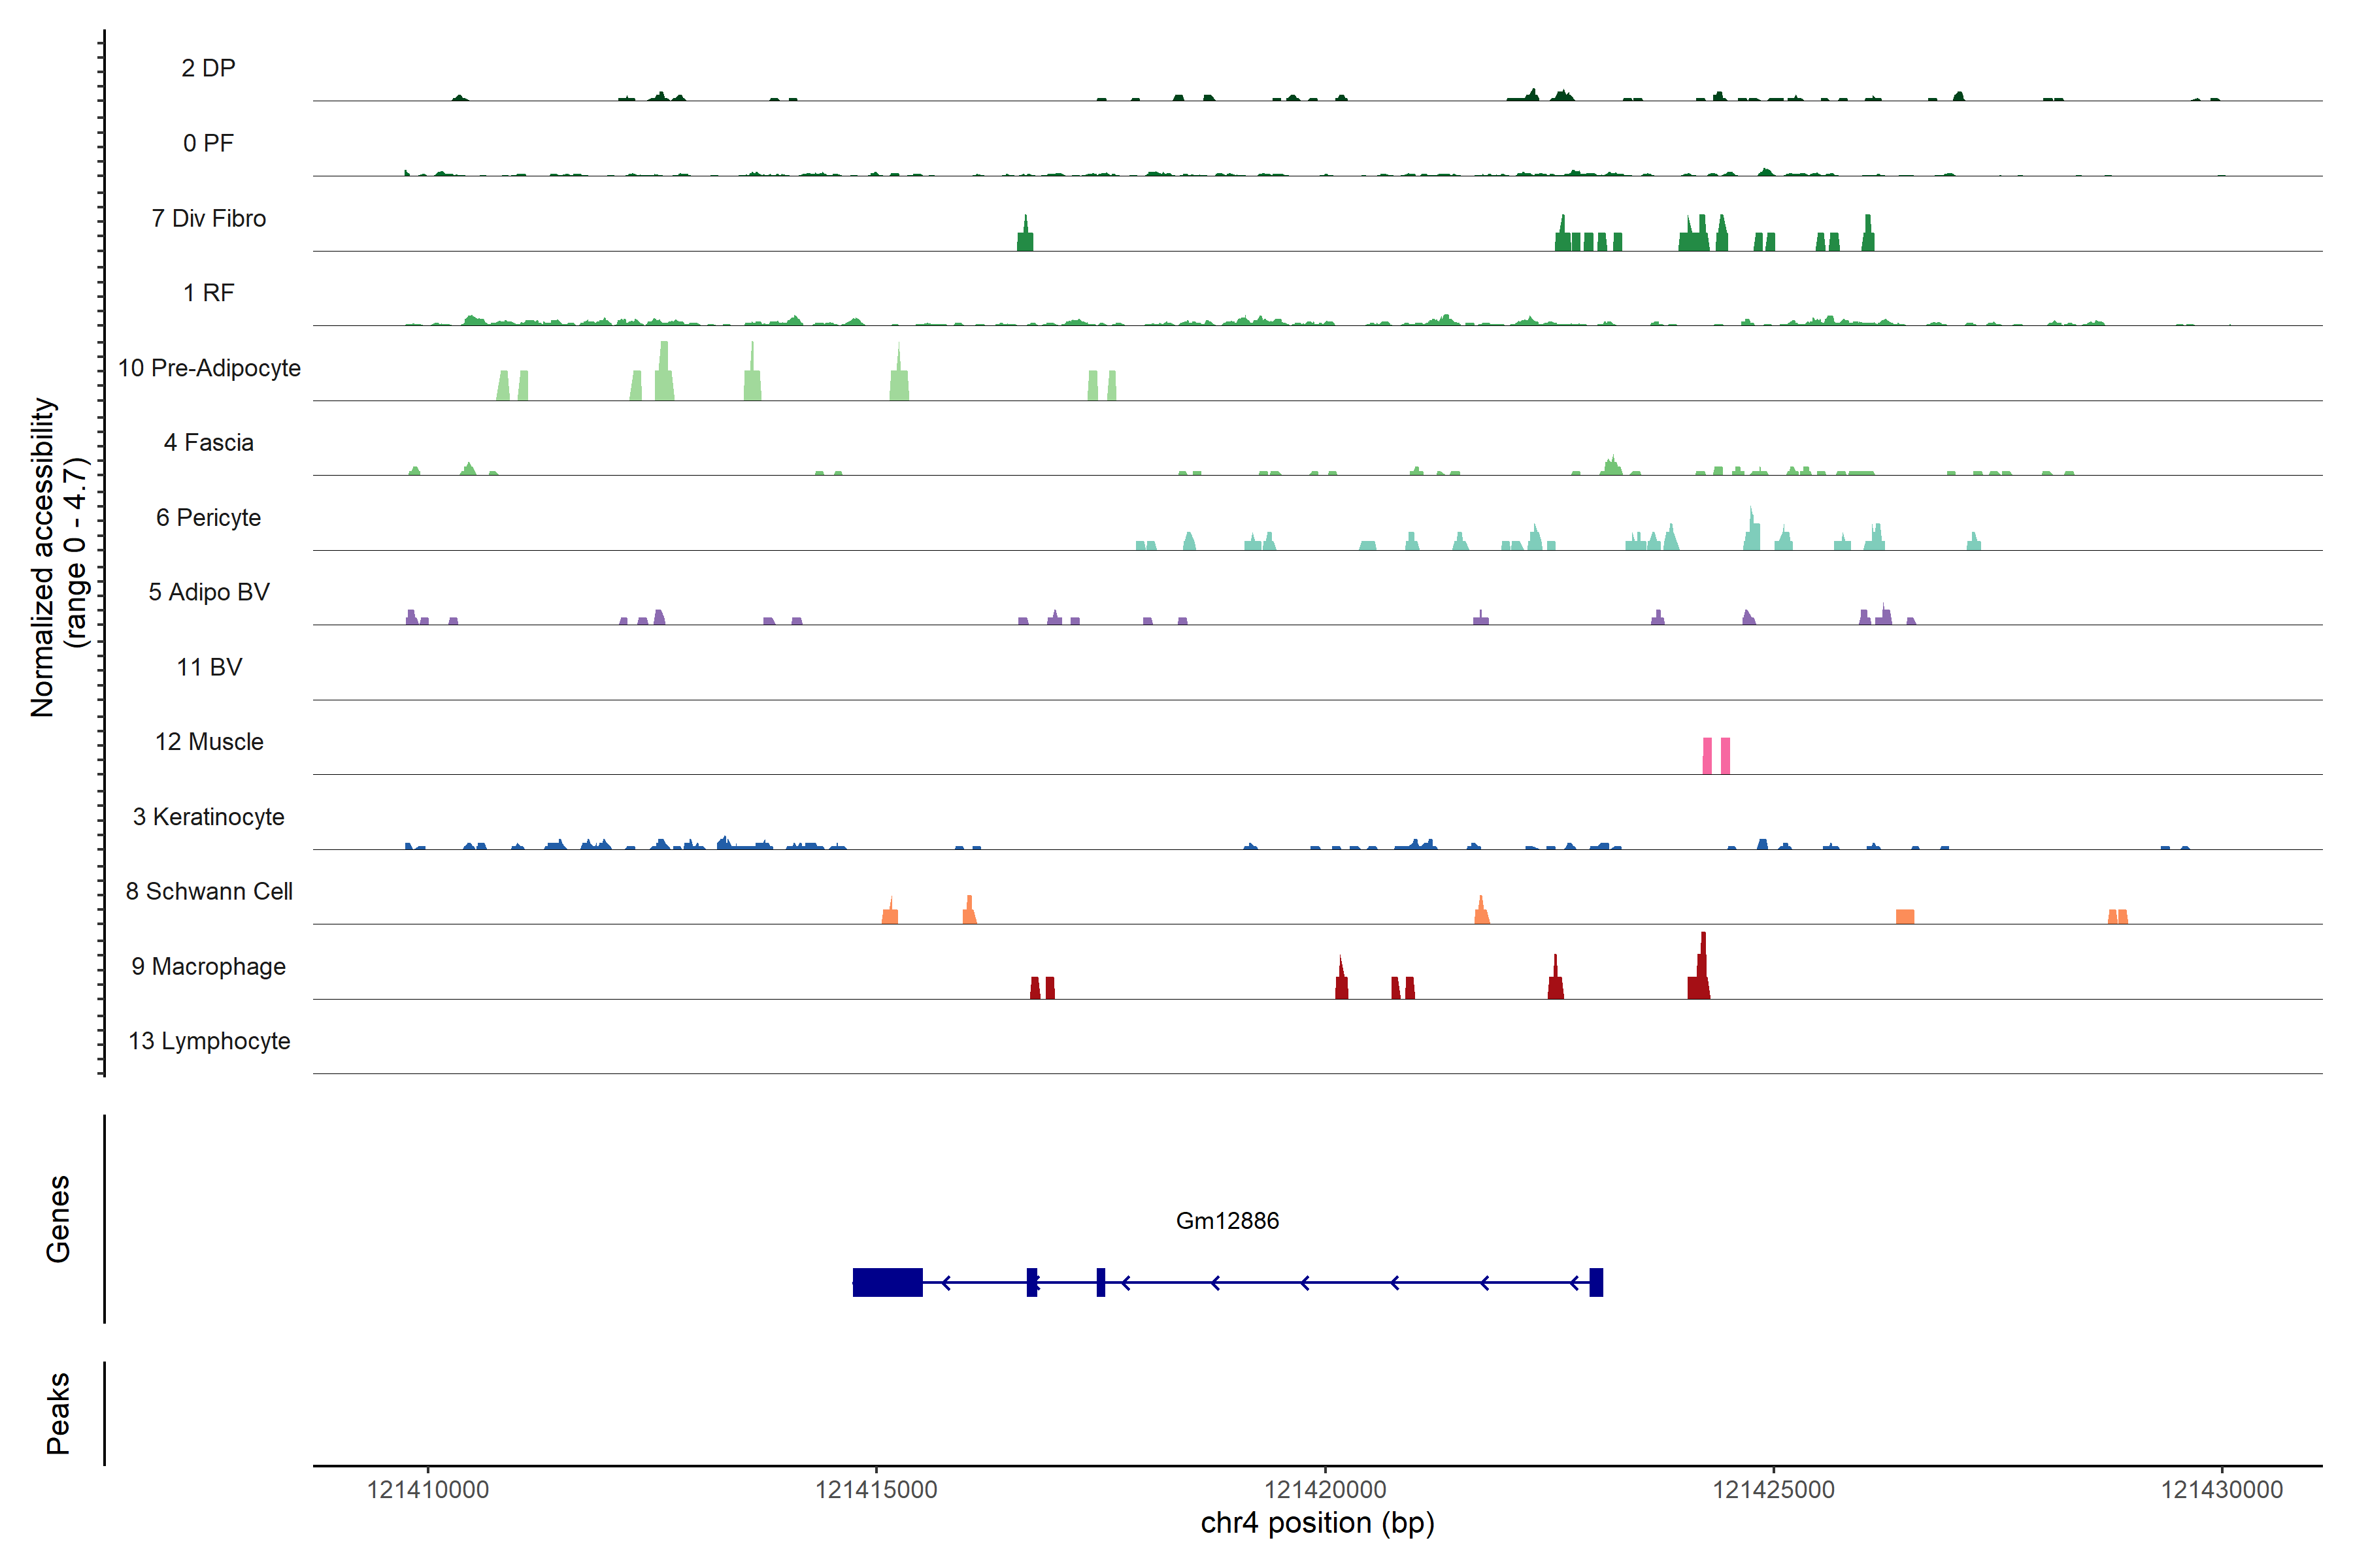Click the rightmost exon block of Gm12886
The image size is (2353, 1568).
coord(1595,1282)
